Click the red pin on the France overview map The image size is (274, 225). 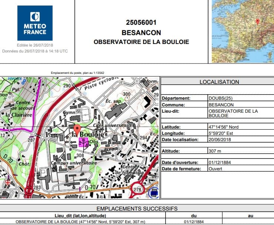[x=258, y=21]
